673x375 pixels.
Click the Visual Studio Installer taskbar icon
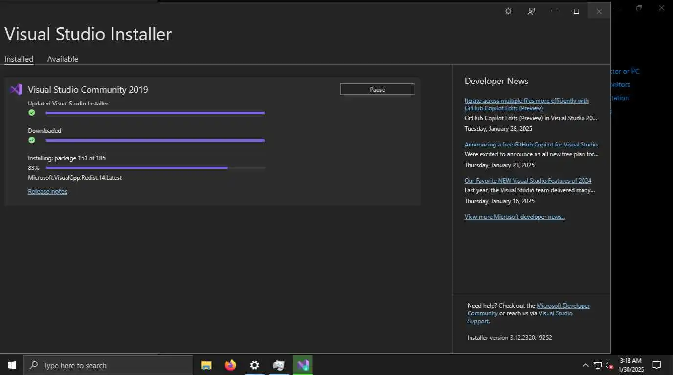303,365
